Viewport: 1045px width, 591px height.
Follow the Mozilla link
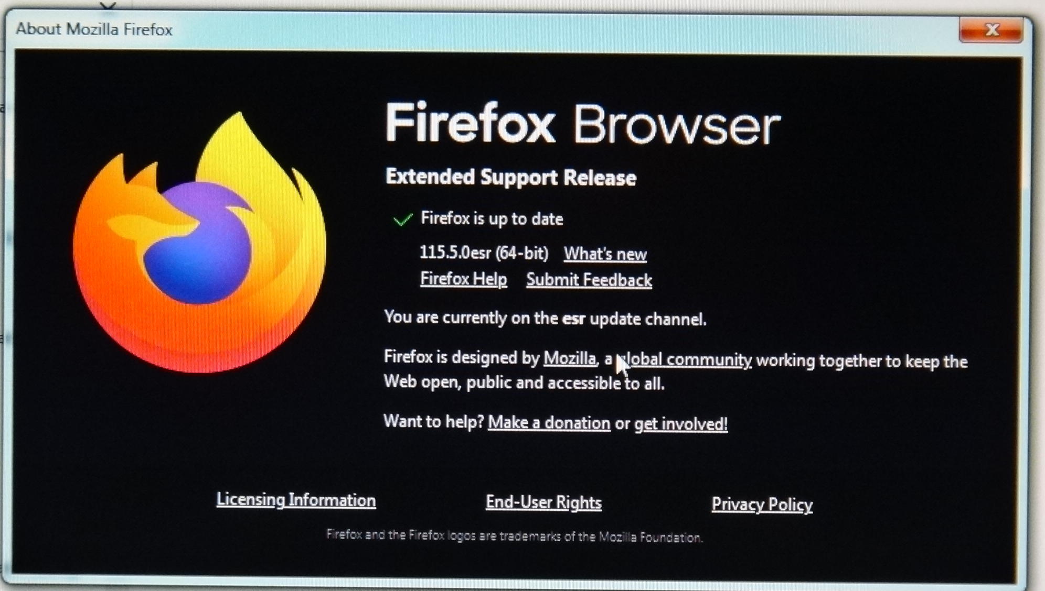click(x=570, y=358)
